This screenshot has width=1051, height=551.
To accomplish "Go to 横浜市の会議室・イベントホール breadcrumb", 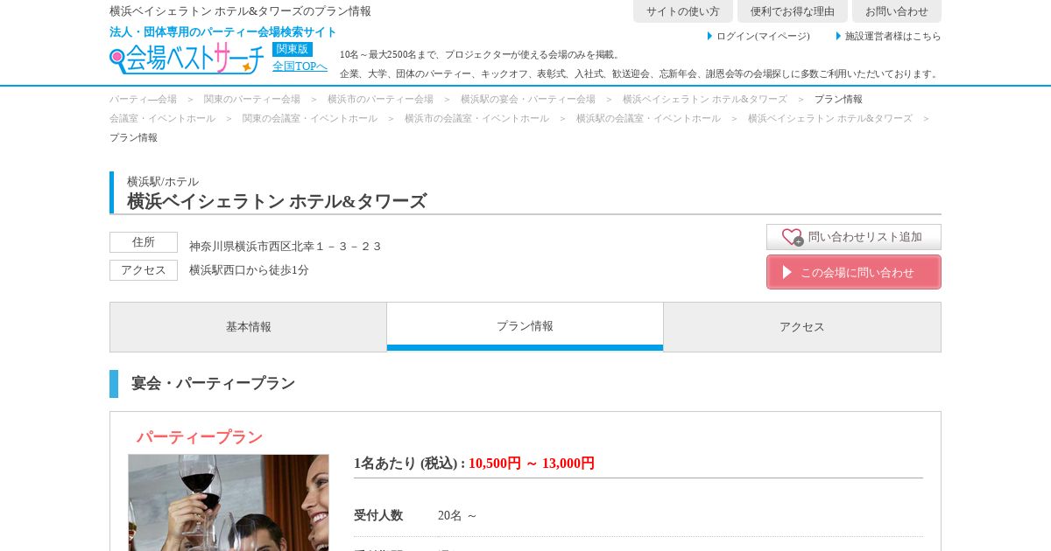I will [476, 118].
